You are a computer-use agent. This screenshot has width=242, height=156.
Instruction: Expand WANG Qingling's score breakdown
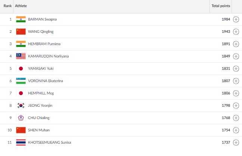pyautogui.click(x=236, y=32)
